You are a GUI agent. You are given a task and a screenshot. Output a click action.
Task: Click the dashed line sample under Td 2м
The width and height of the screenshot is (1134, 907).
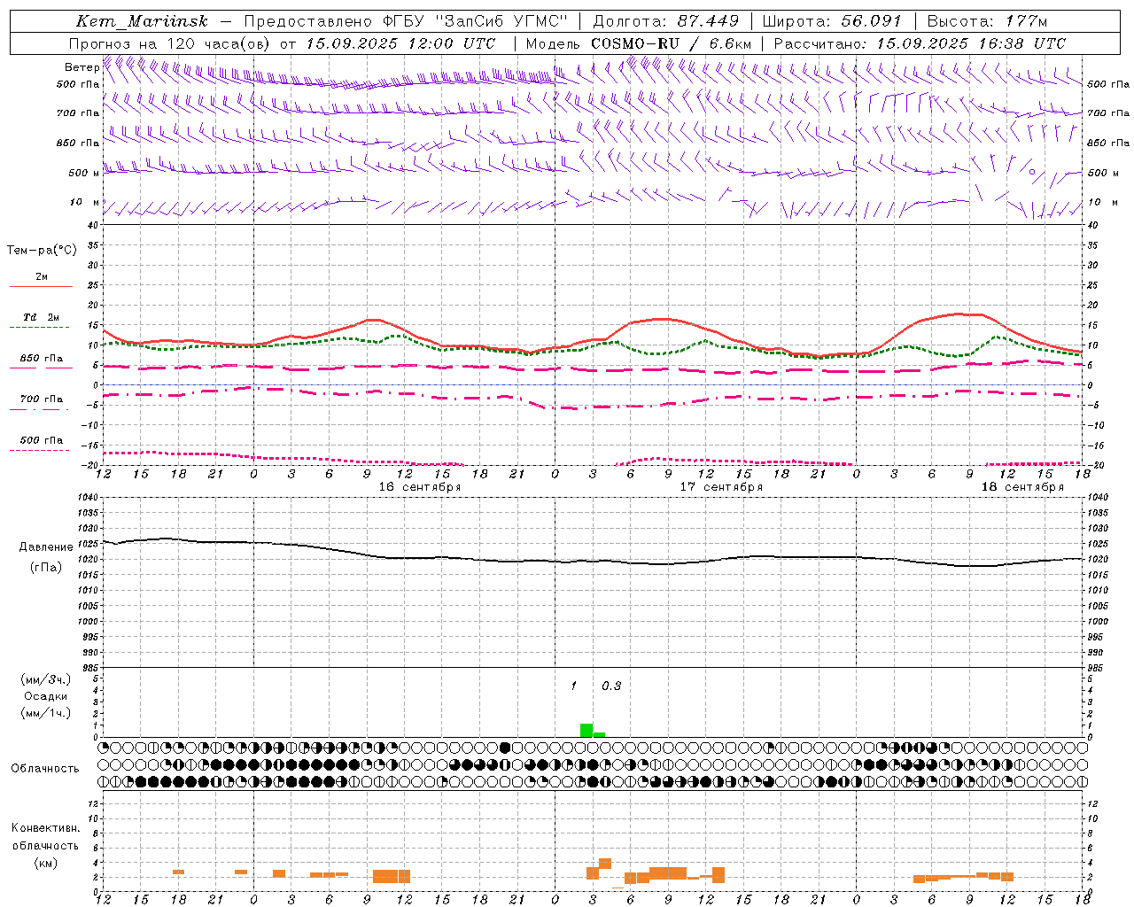point(39,328)
